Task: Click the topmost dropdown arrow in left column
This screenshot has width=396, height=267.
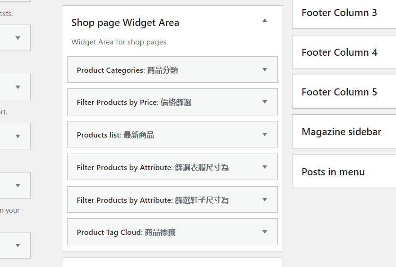Action: [18, 38]
